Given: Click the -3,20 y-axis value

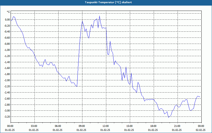Looking at the screenshot, I should point(7,117).
